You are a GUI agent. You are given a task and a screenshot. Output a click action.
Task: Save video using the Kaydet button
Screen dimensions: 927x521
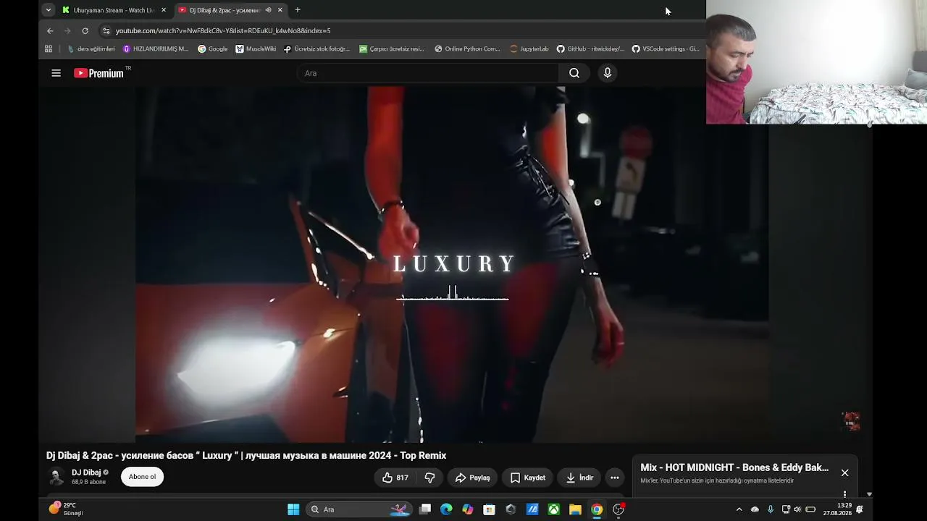pyautogui.click(x=528, y=478)
